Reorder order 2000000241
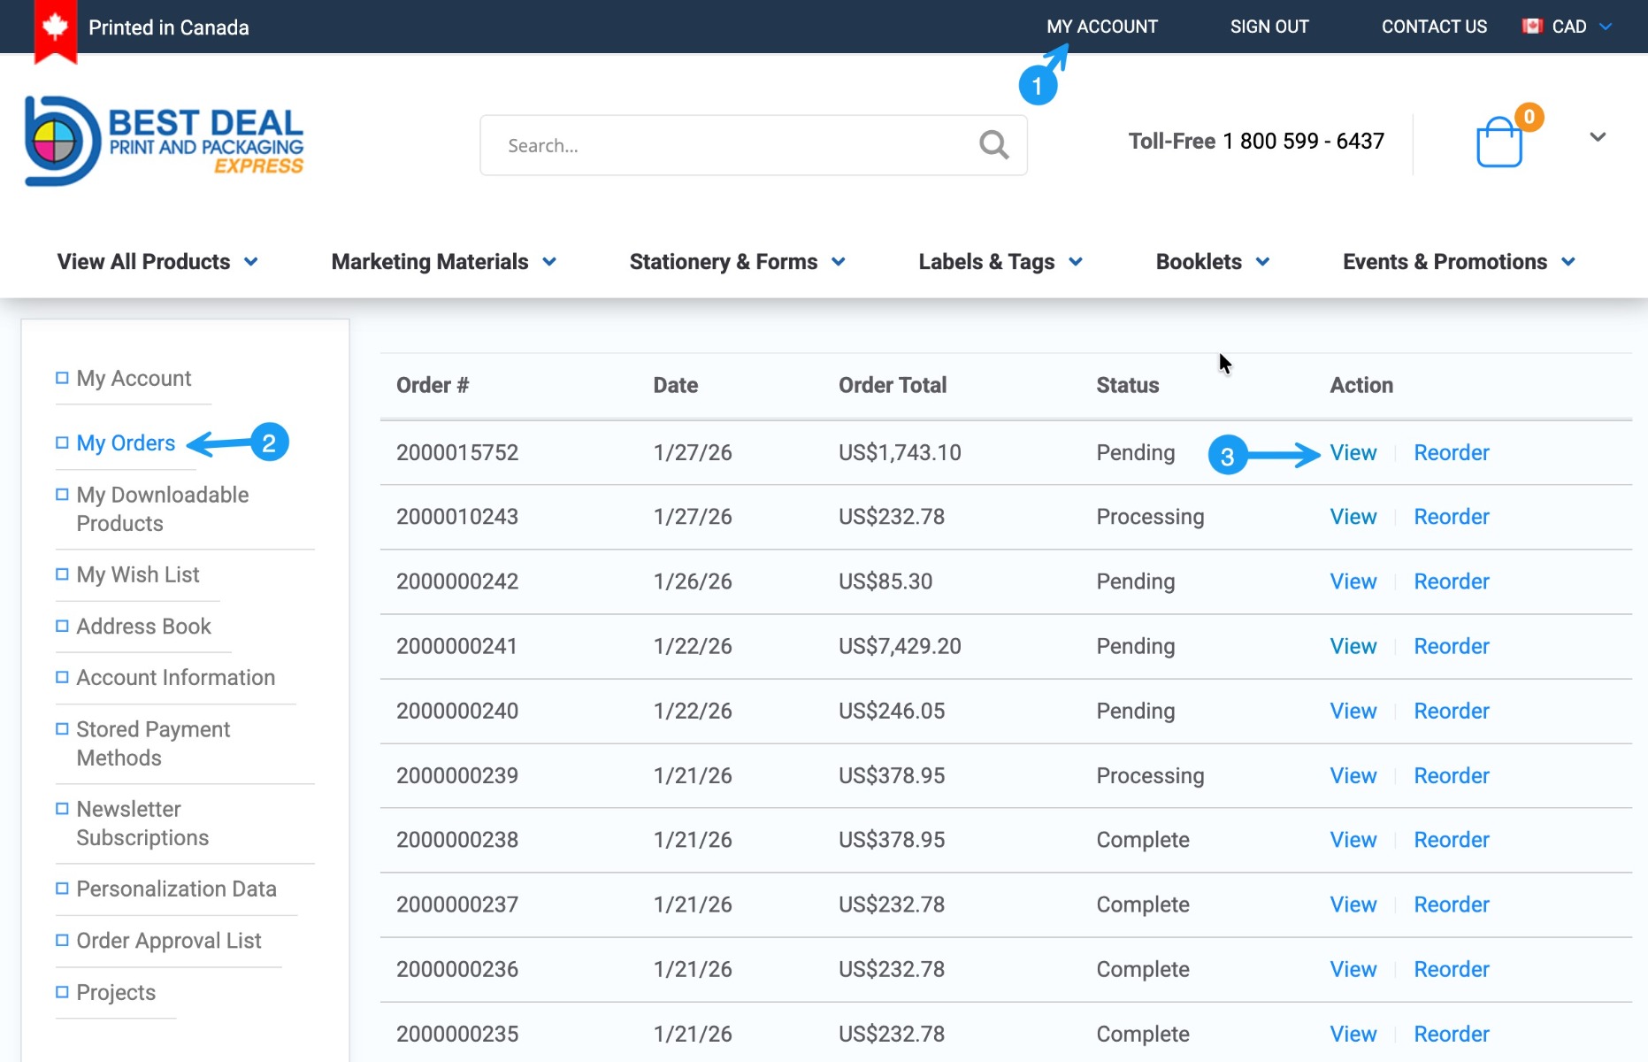 click(x=1451, y=646)
